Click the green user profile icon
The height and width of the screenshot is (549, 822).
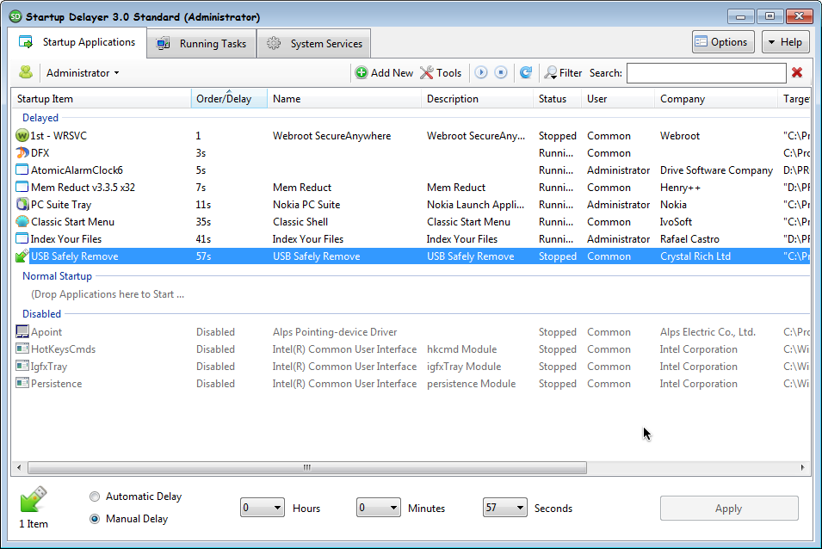pos(26,72)
